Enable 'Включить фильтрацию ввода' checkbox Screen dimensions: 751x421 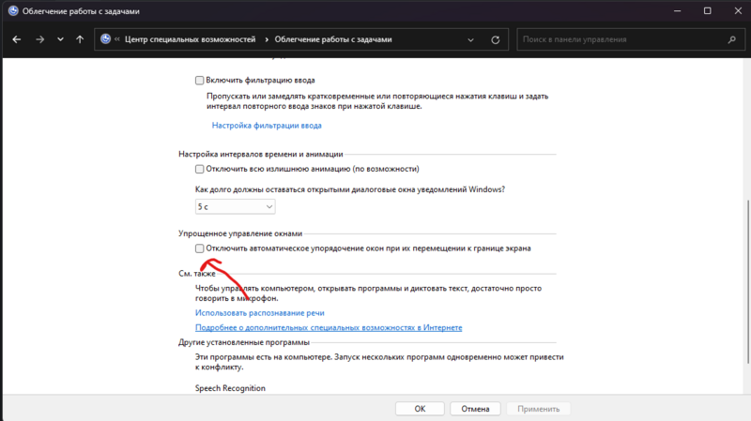coord(200,81)
